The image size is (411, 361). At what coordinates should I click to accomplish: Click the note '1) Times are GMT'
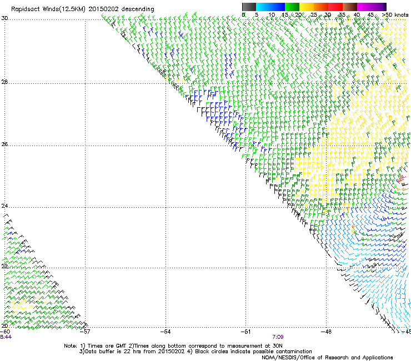[103, 346]
